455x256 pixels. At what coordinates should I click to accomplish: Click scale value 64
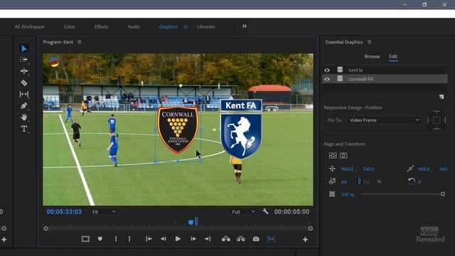pyautogui.click(x=344, y=182)
